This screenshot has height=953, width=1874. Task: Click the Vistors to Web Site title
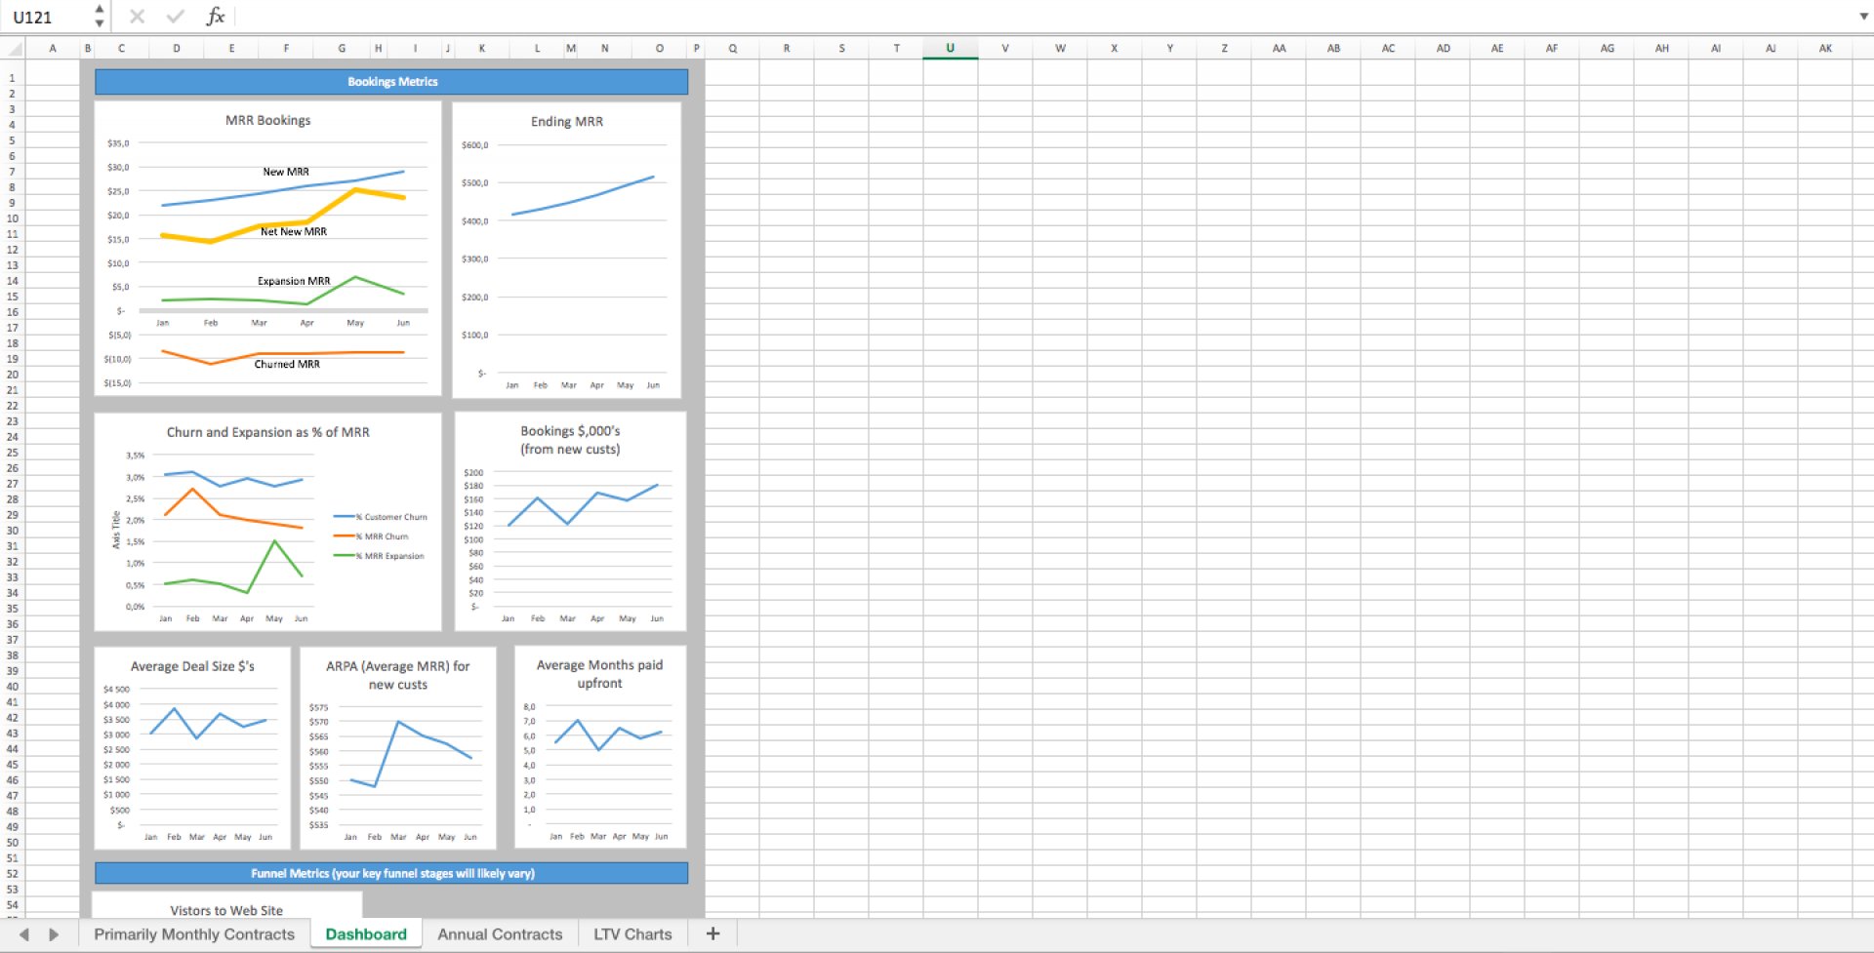(226, 910)
